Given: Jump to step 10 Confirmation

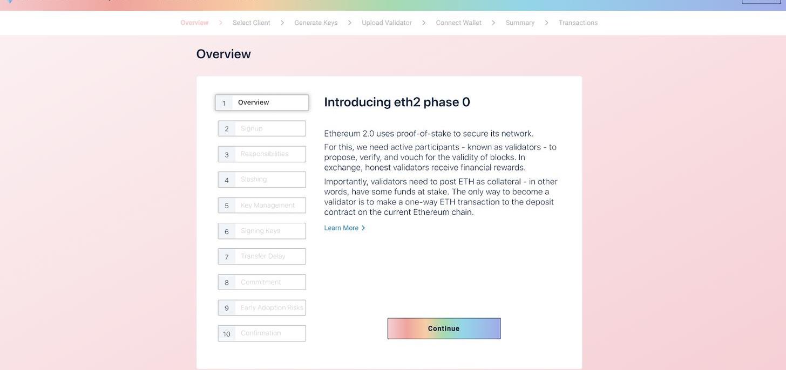Looking at the screenshot, I should click(262, 333).
